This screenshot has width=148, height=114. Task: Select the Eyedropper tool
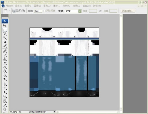tap(5, 105)
